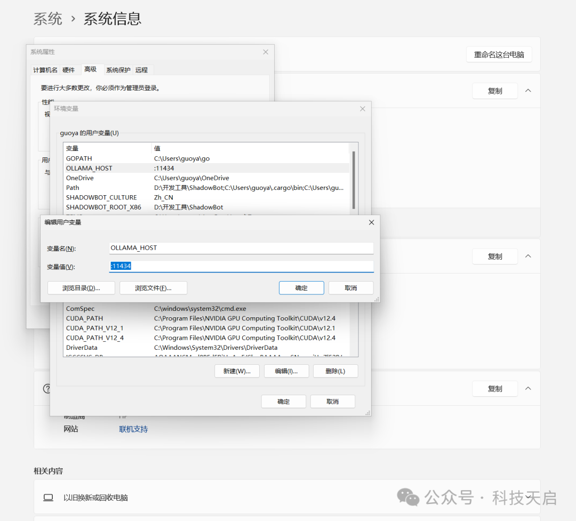Click the 变量值 field containing :11434

[x=241, y=266]
